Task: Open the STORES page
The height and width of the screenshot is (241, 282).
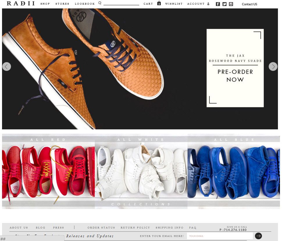Action: [62, 4]
